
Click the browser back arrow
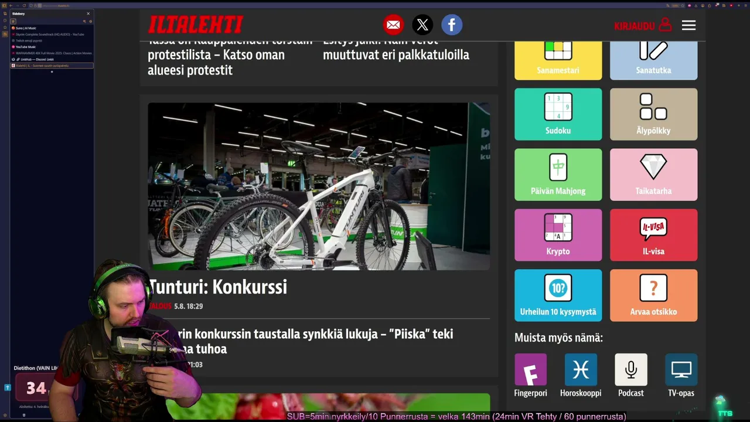pos(11,5)
